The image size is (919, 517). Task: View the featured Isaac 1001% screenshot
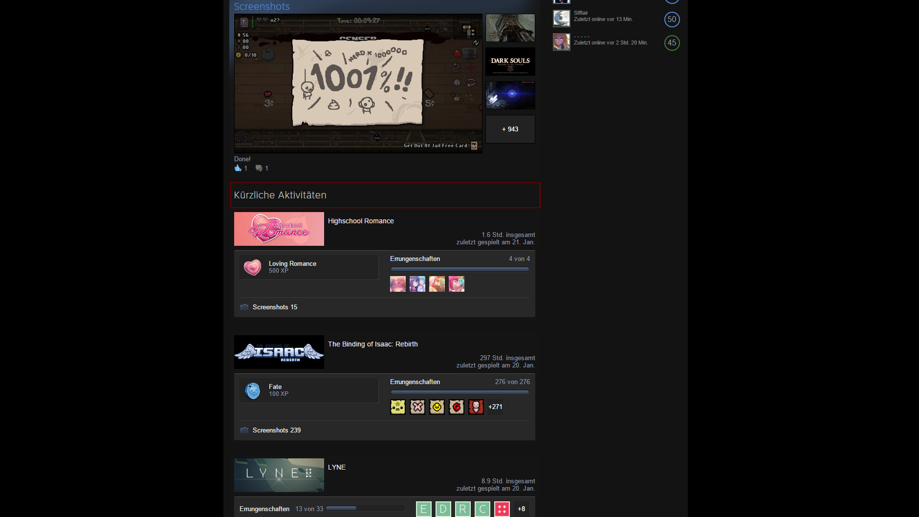tap(358, 84)
